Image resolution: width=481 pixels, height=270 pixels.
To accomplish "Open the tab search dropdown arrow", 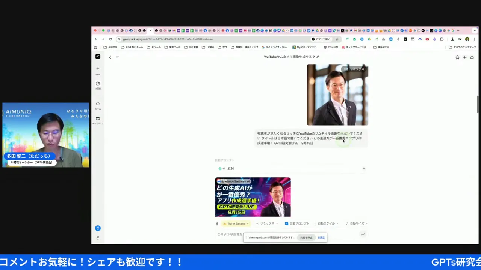I will pyautogui.click(x=475, y=31).
